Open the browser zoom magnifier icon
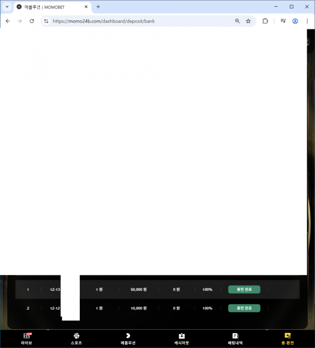 237,21
